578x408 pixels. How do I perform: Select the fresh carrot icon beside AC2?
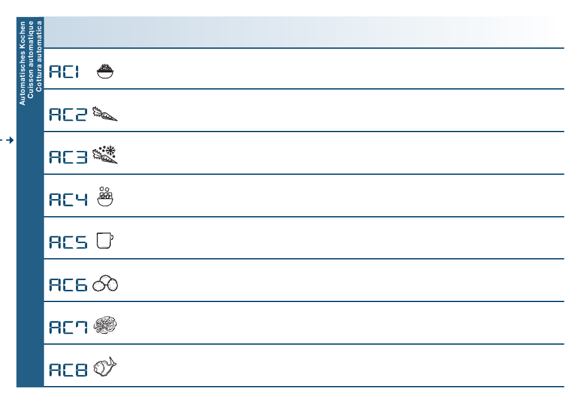tap(105, 114)
